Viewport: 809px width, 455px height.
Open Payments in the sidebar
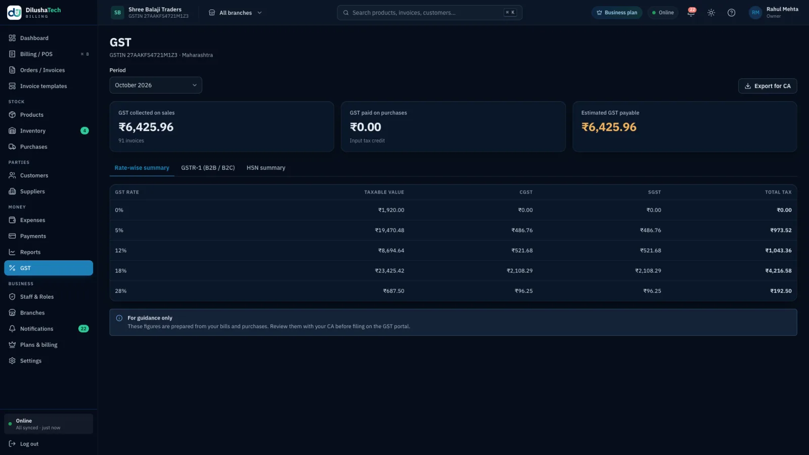(49, 236)
